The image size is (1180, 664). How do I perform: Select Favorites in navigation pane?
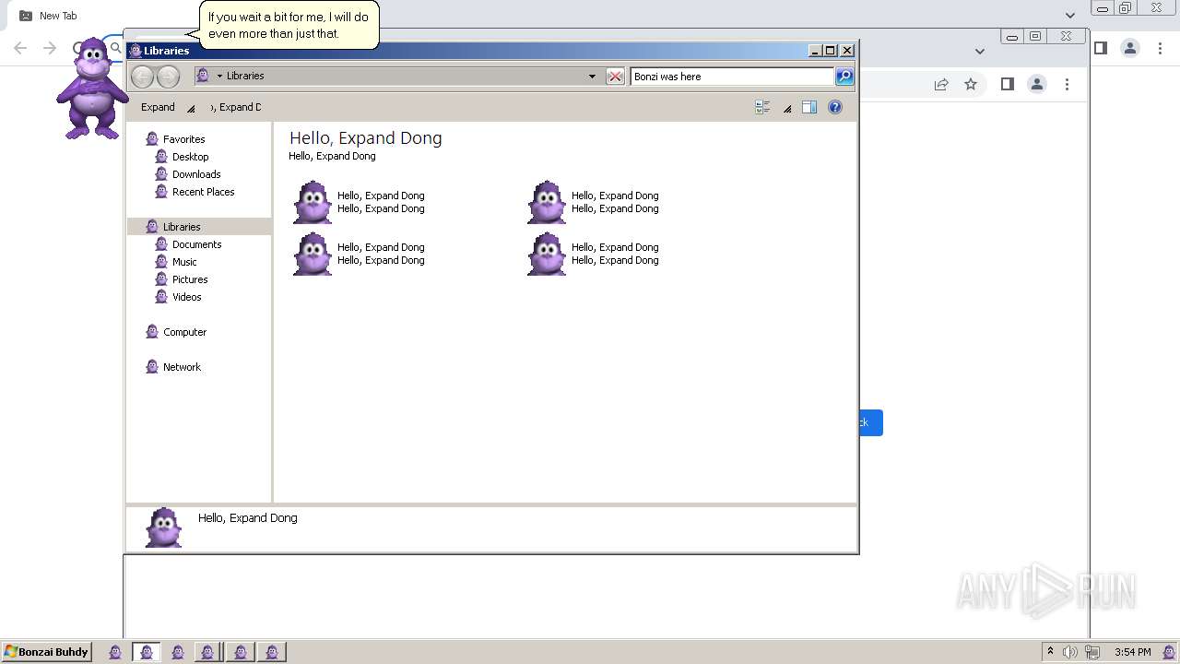(183, 139)
